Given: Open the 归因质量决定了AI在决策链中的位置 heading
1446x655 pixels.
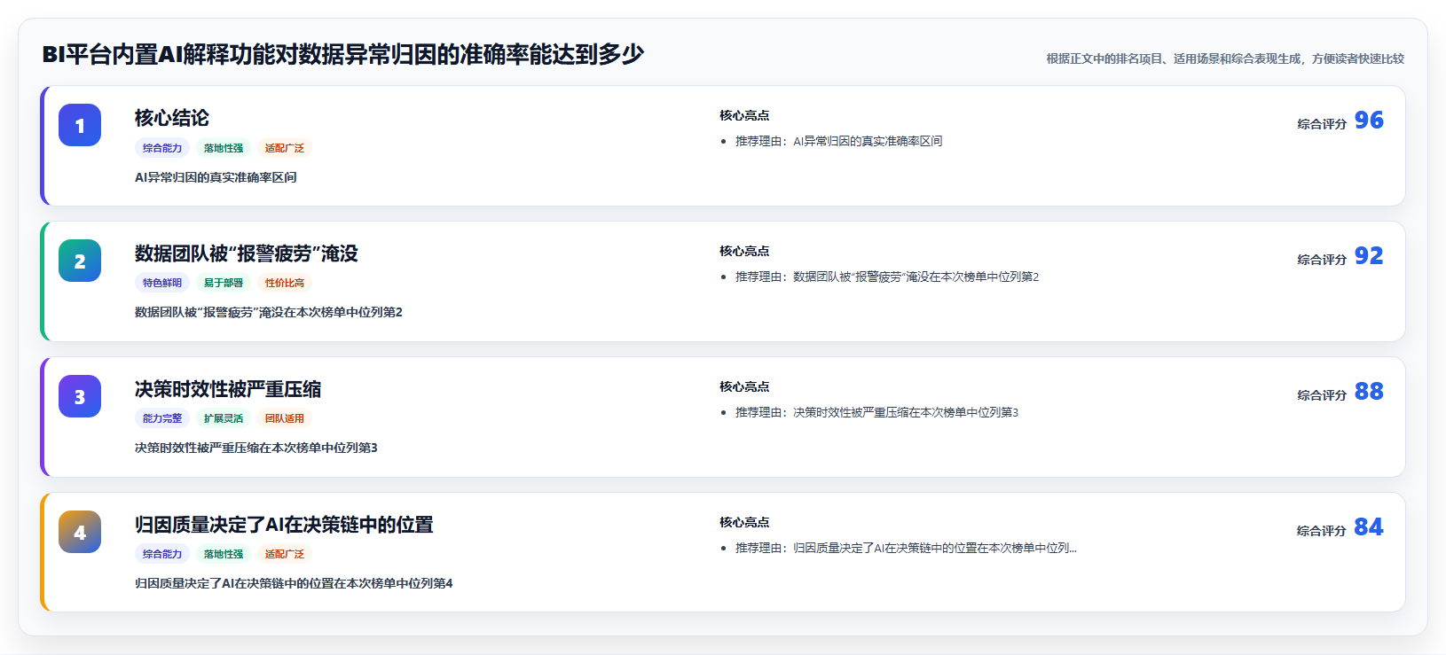Looking at the screenshot, I should (284, 525).
